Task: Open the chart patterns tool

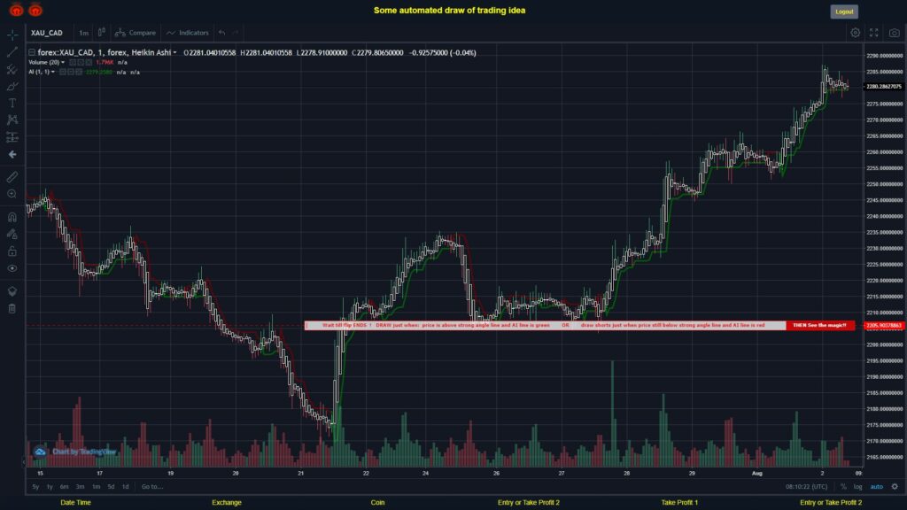Action: click(12, 120)
